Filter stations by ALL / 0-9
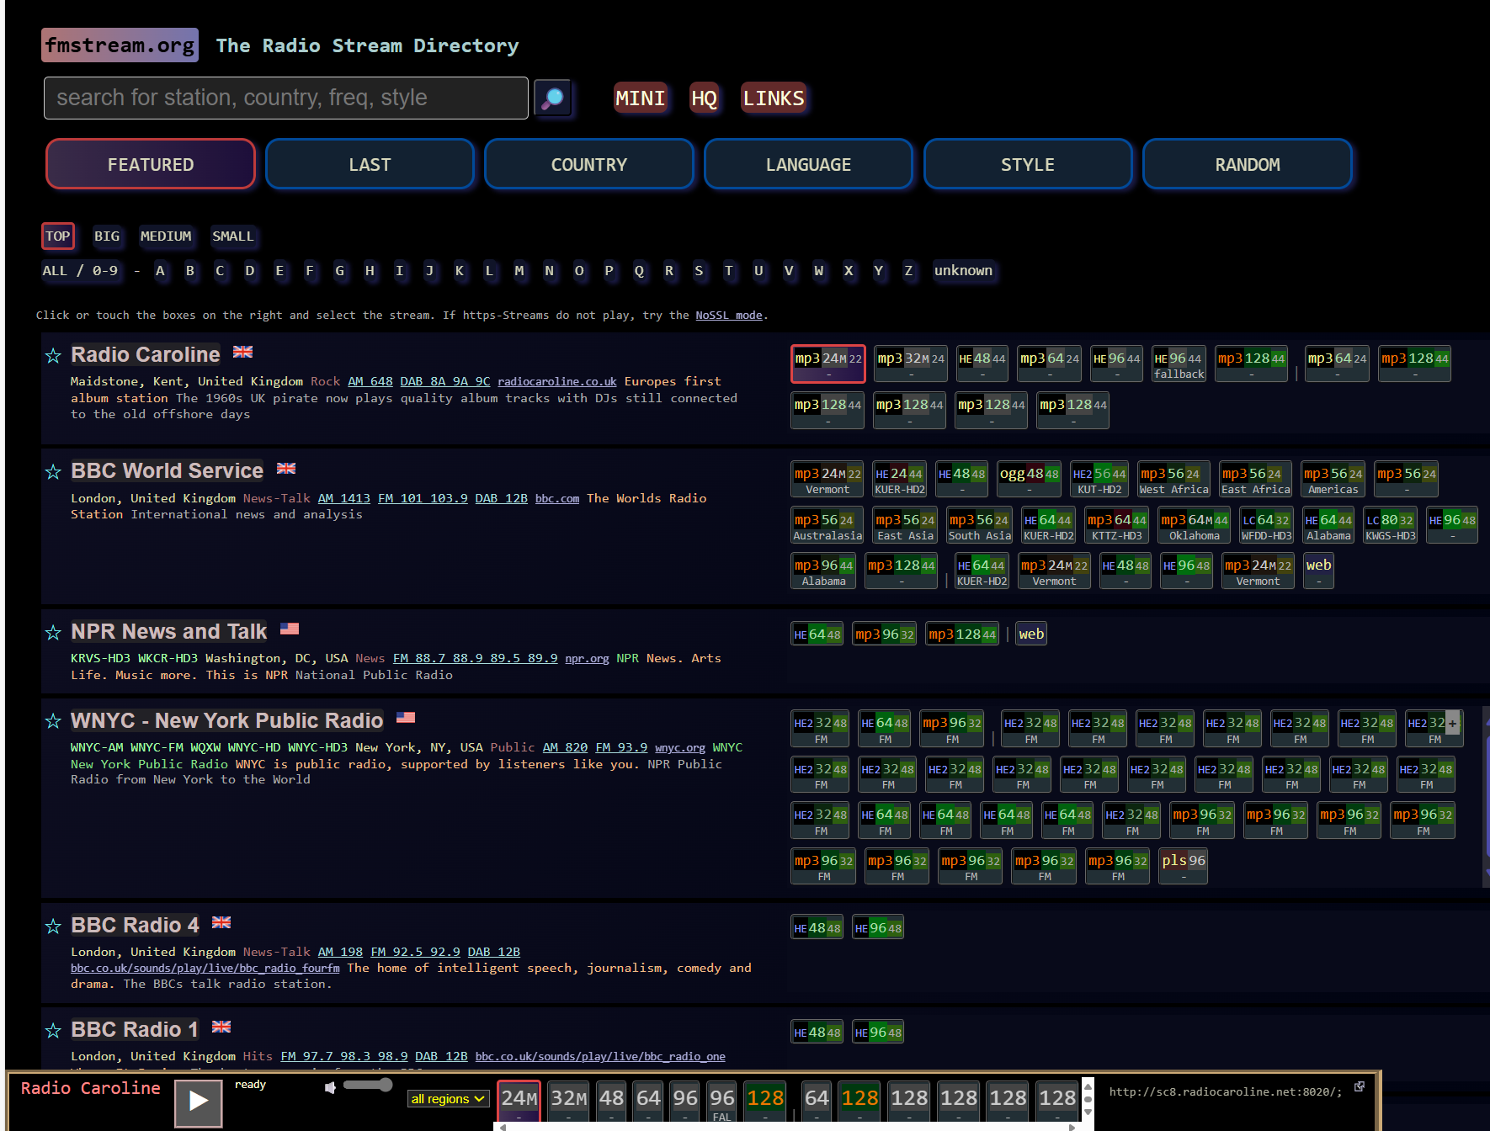The width and height of the screenshot is (1490, 1131). coord(81,271)
